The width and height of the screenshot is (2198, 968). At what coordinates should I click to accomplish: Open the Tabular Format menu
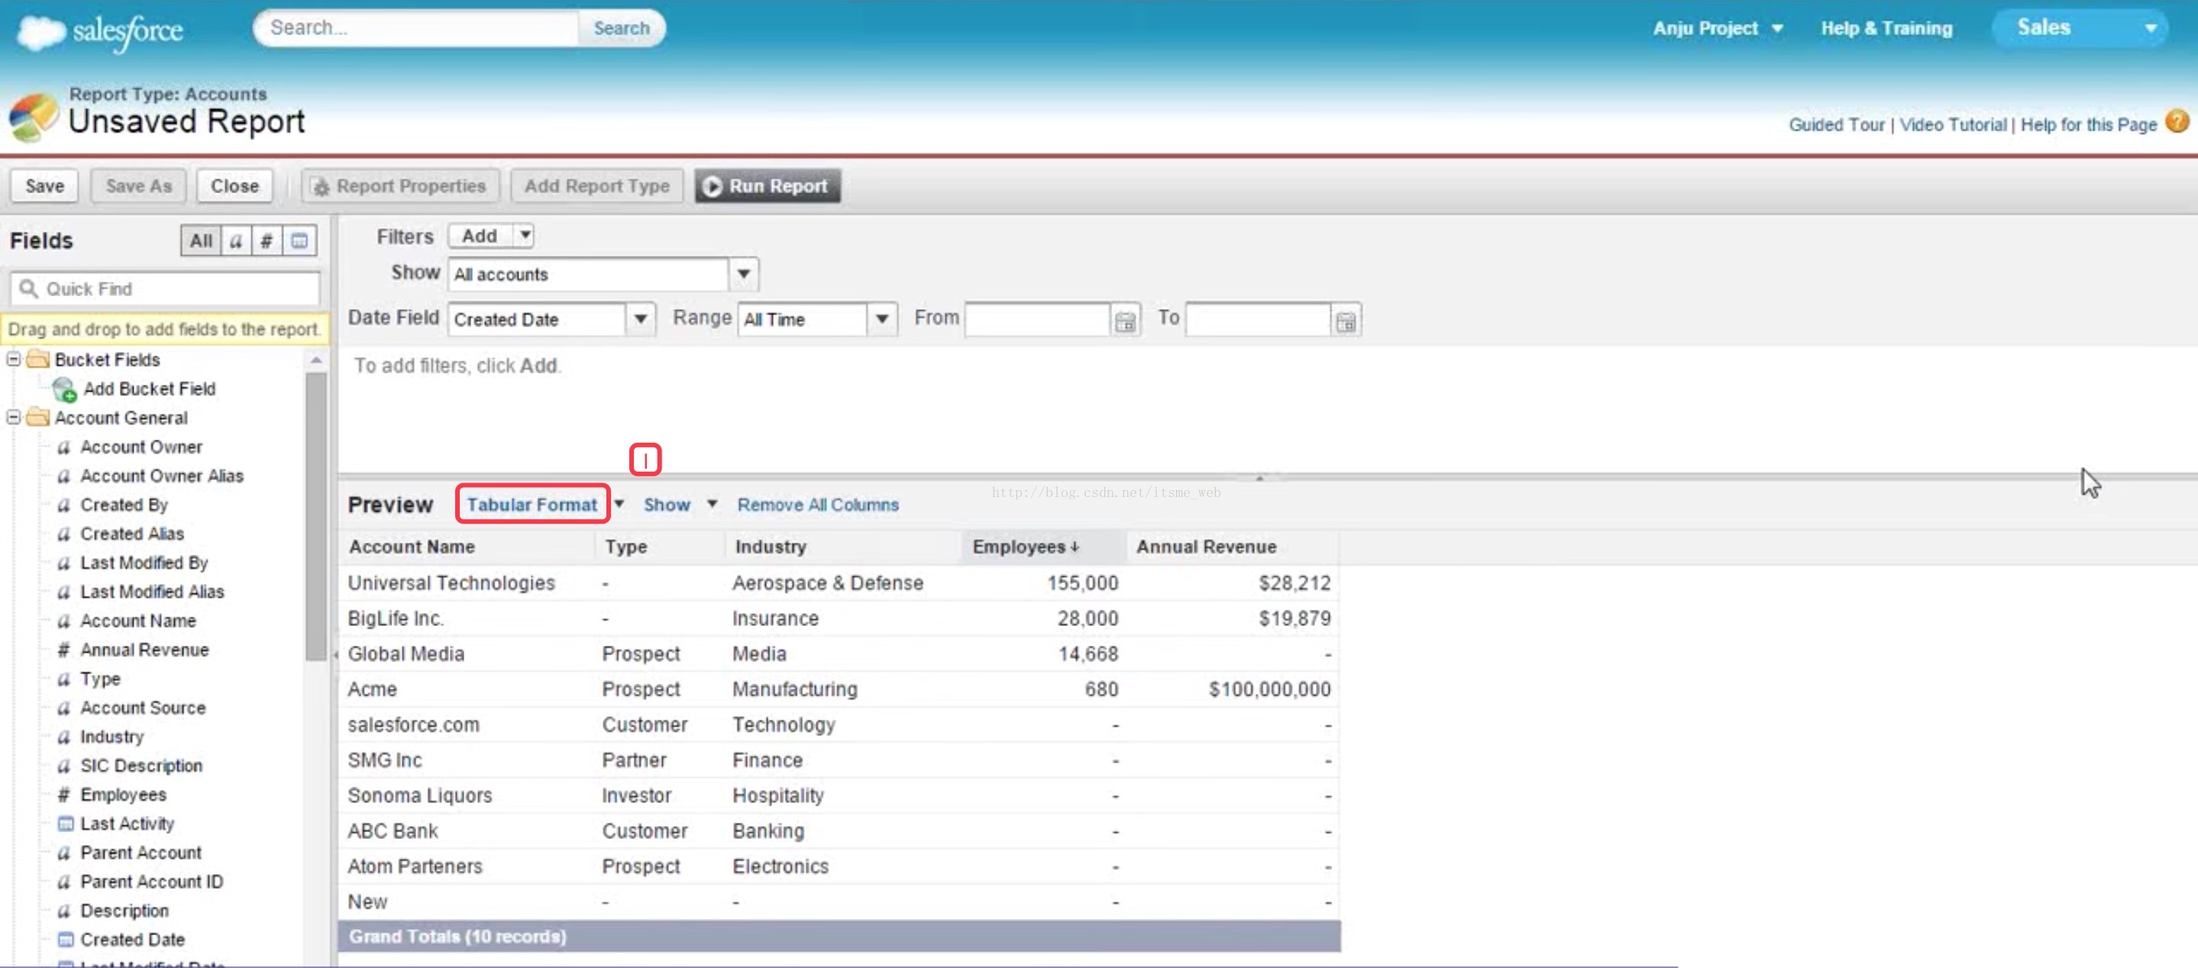click(619, 504)
